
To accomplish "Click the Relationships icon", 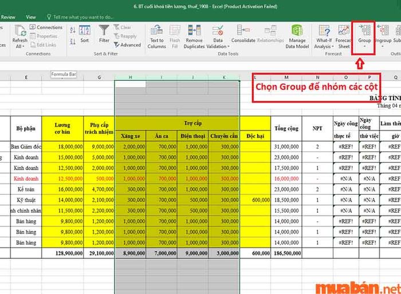I will pyautogui.click(x=270, y=30).
